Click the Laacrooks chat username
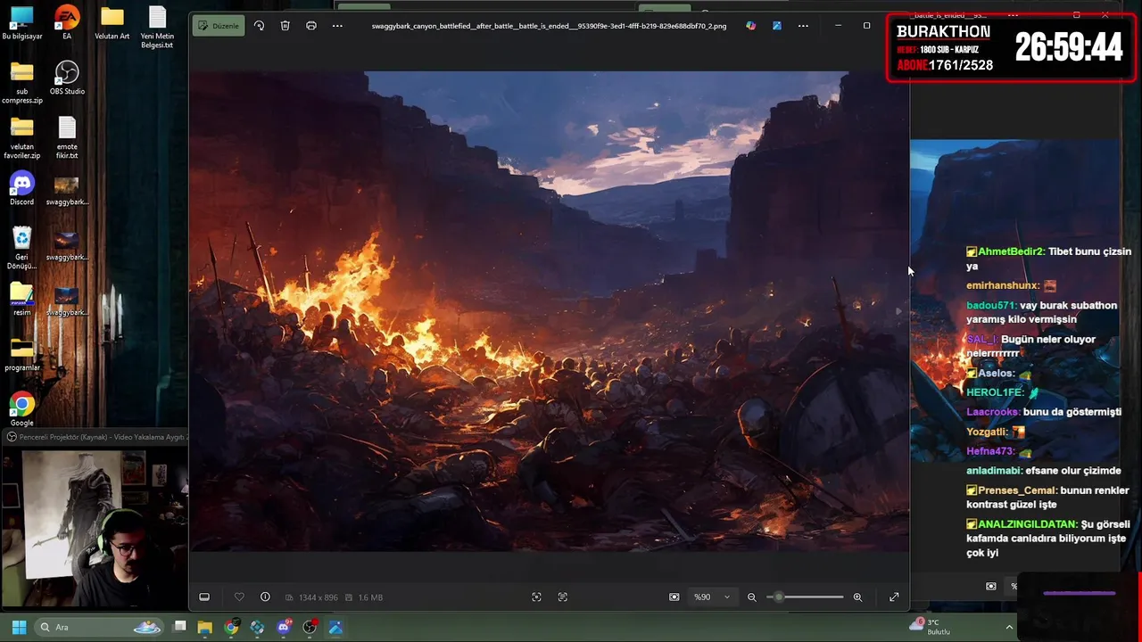 (993, 412)
